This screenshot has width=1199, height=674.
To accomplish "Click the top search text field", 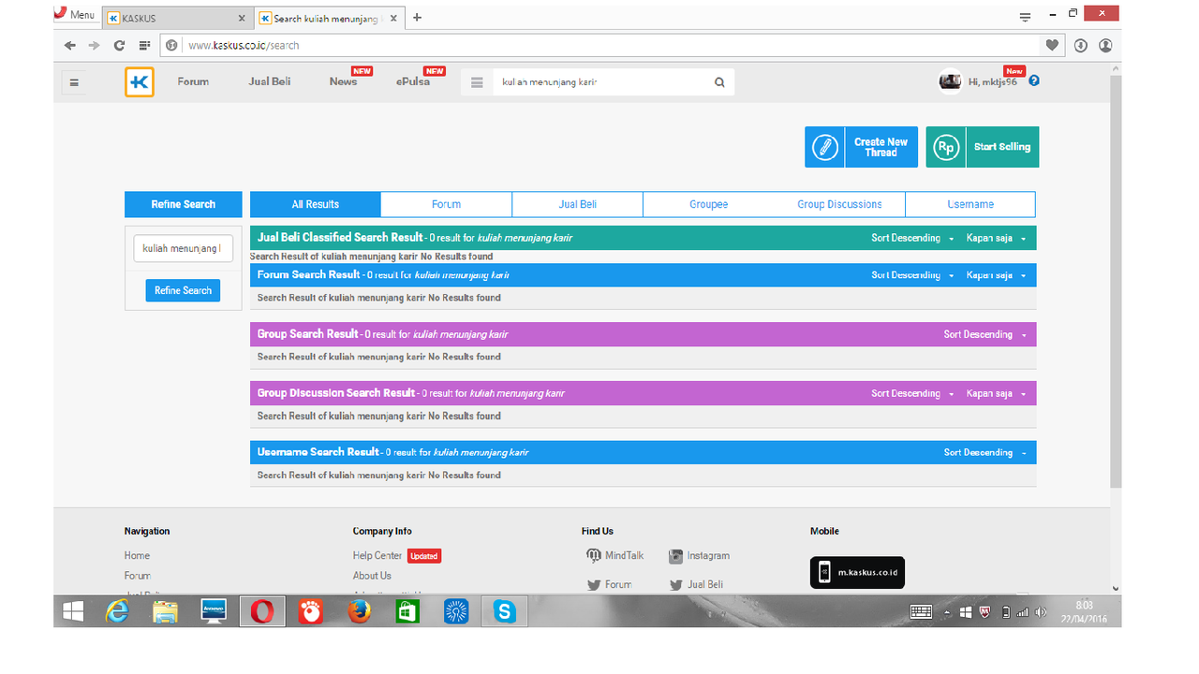I will pyautogui.click(x=599, y=82).
